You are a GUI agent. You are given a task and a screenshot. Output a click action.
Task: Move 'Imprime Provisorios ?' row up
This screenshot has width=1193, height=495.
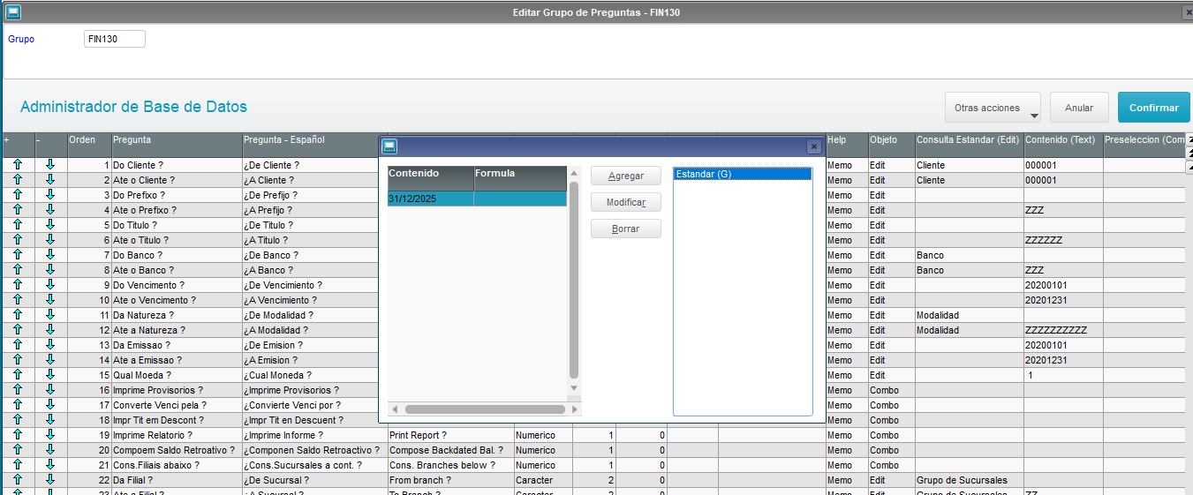(x=17, y=390)
